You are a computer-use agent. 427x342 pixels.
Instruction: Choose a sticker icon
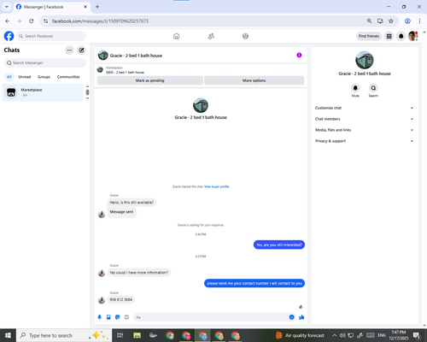118,317
